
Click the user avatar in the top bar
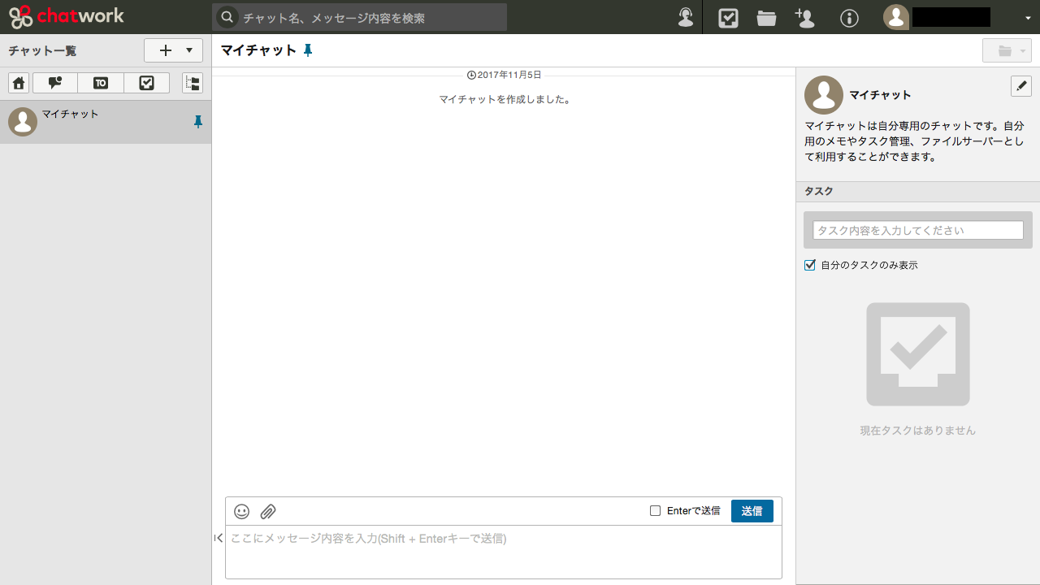point(896,17)
